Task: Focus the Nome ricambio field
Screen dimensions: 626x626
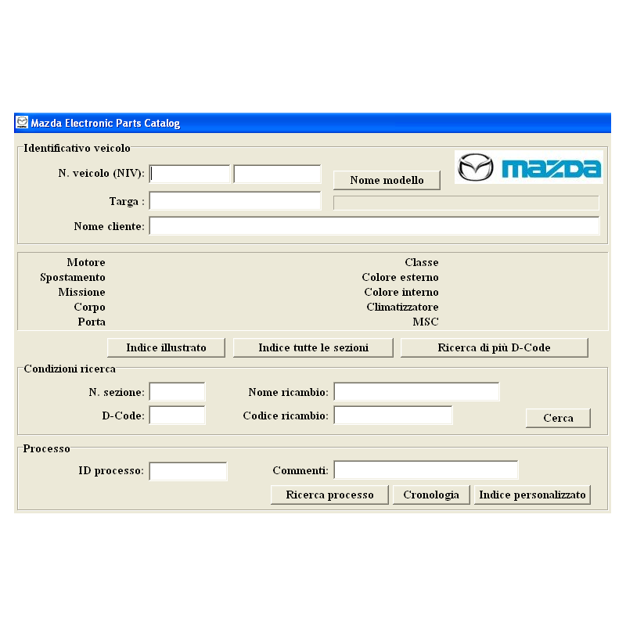Action: tap(416, 392)
